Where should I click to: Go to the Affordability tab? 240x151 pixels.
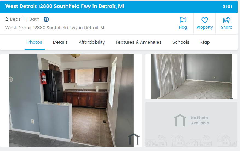(x=92, y=42)
